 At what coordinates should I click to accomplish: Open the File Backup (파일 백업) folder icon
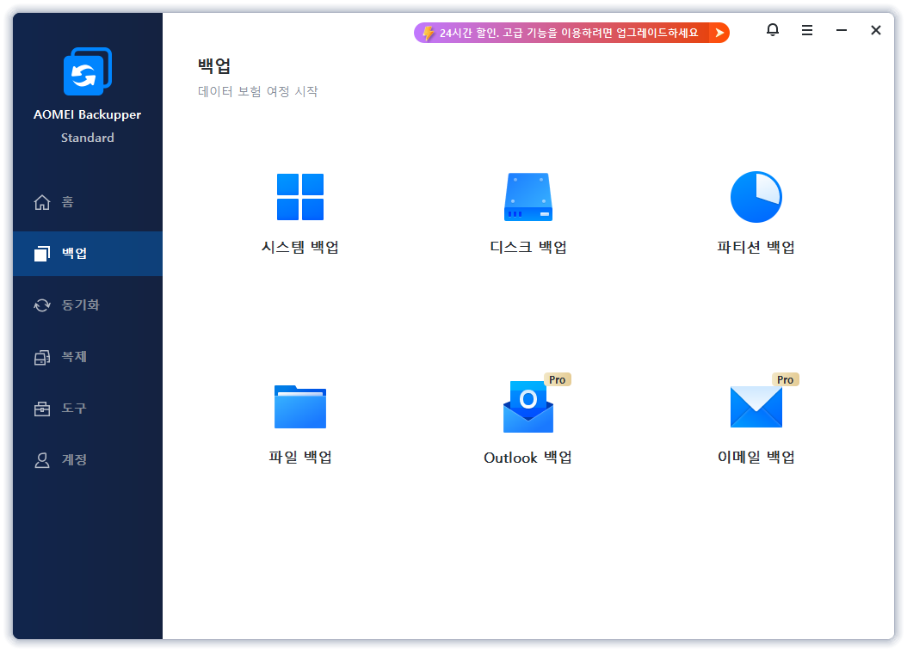(299, 407)
